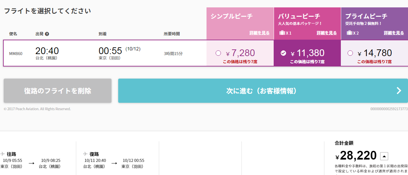Click the baggage icon under プライムピーチ
This screenshot has width=408, height=175.
pos(349,33)
